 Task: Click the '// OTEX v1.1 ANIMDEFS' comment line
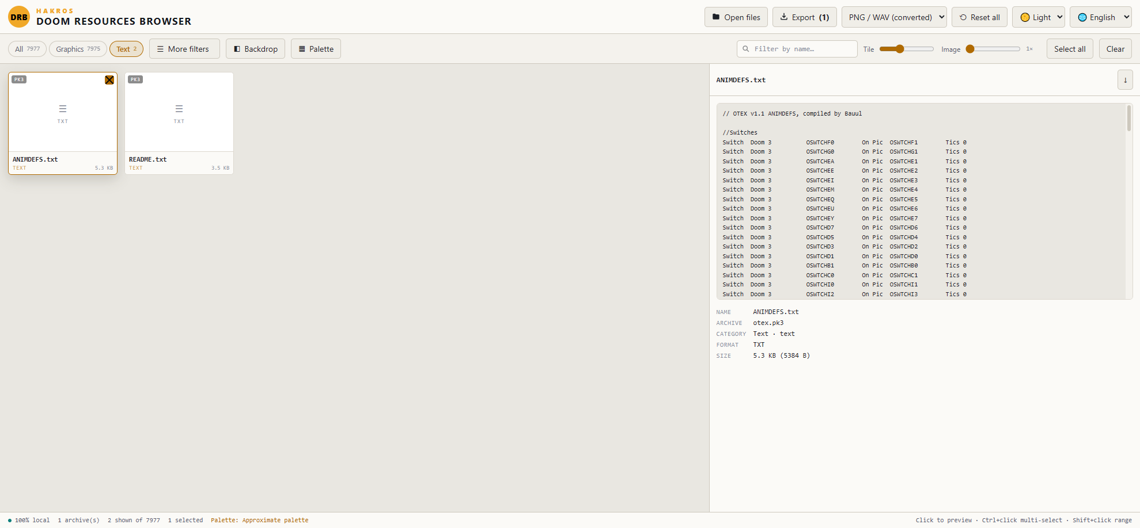[792, 113]
